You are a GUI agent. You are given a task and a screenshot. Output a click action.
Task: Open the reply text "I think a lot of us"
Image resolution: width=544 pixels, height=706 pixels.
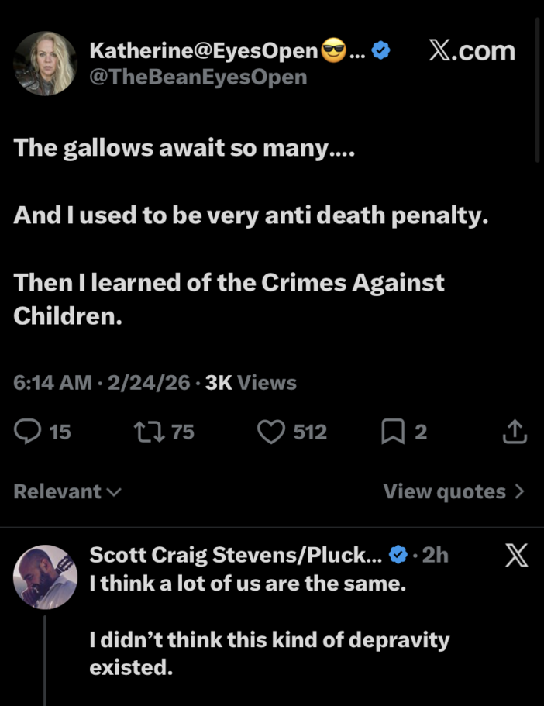[x=247, y=583]
